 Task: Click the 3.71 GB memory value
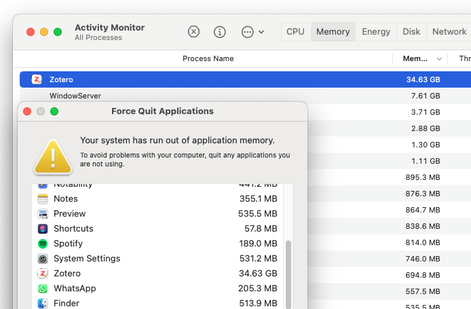point(426,112)
